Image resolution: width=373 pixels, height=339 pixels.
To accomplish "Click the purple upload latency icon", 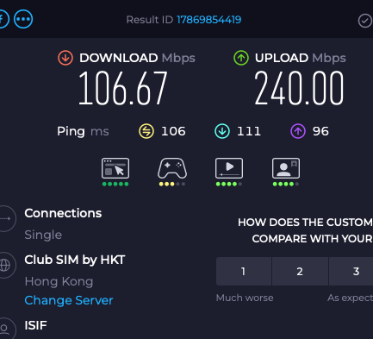I will coord(298,131).
